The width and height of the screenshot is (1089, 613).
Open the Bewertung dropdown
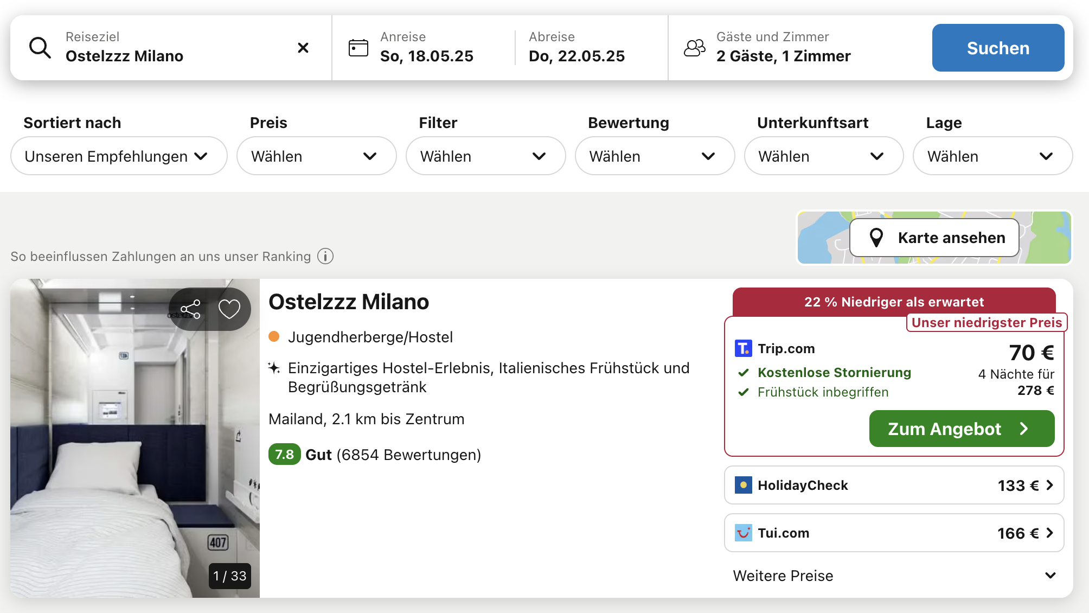coord(655,156)
